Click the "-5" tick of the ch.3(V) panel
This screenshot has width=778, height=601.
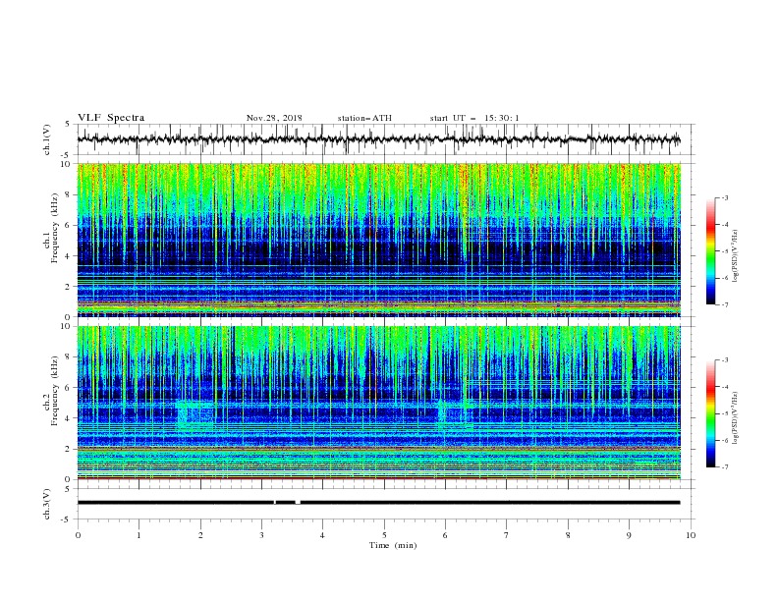coord(67,519)
